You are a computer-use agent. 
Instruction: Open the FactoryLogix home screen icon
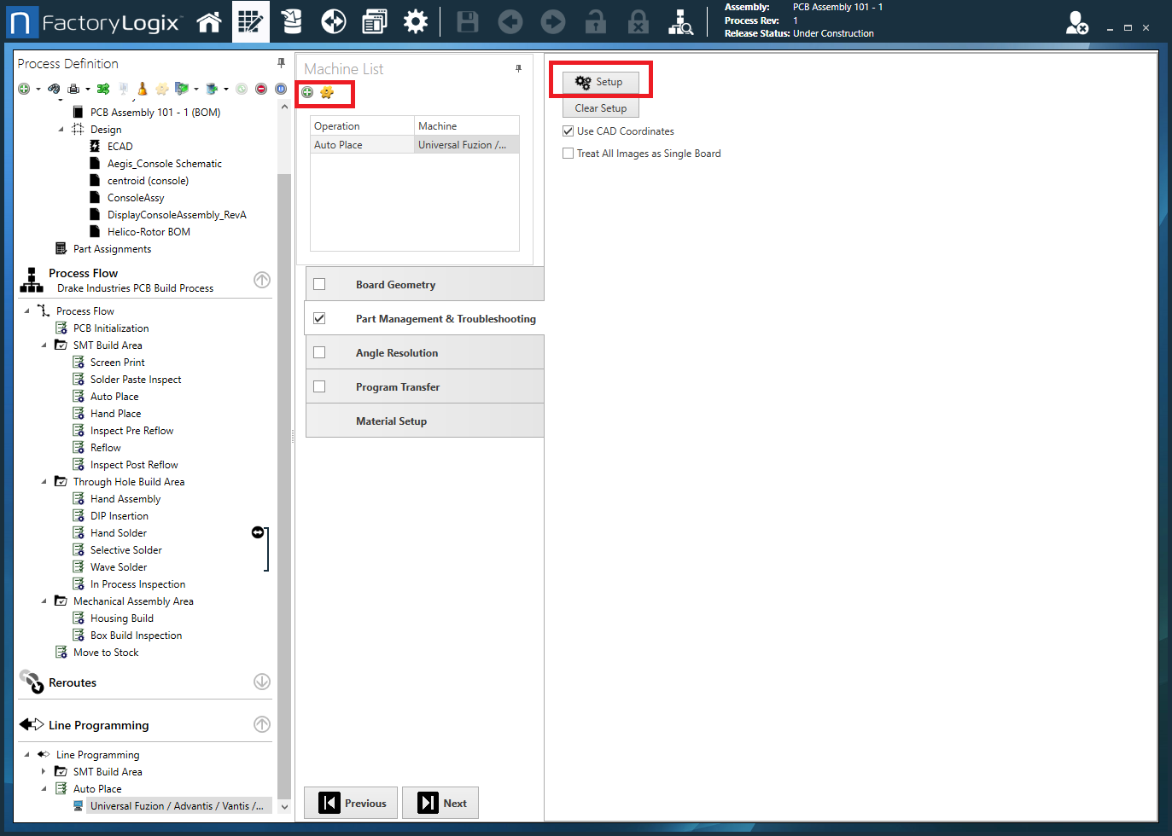pyautogui.click(x=209, y=21)
